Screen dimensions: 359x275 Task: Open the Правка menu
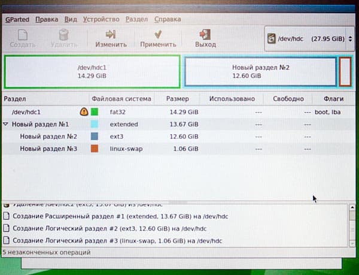coord(47,20)
